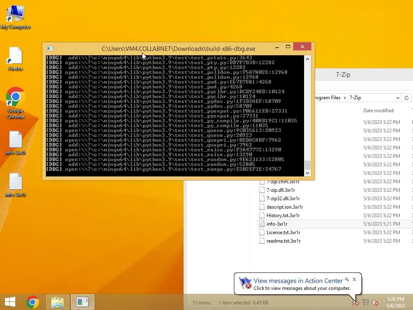Open My Computer desktop icon
This screenshot has width=413, height=310.
click(x=16, y=16)
